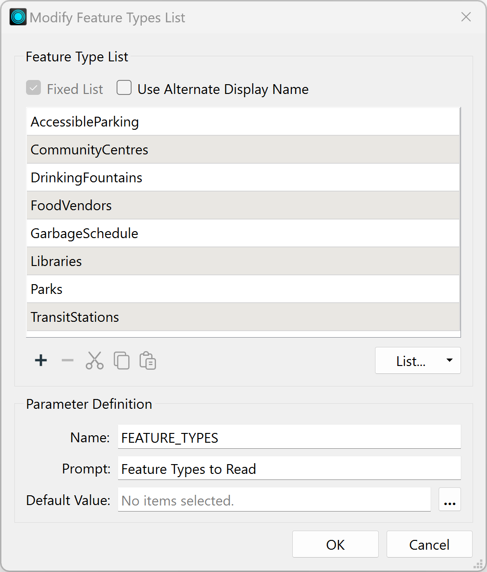Copy a feature type using the copy icon
This screenshot has height=572, width=487.
click(121, 360)
